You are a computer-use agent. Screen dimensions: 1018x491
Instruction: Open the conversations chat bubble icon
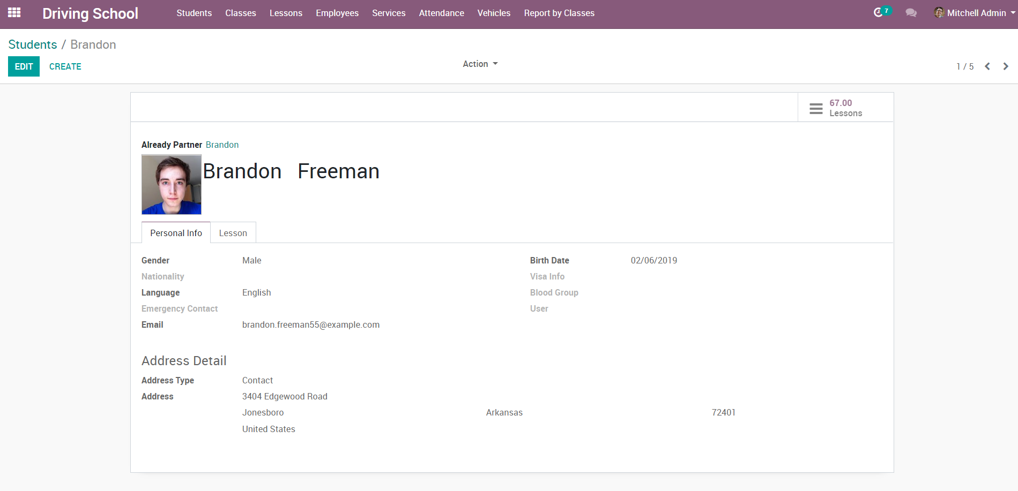[x=911, y=13]
